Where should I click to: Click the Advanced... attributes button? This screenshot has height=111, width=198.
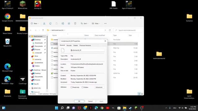pos(99,87)
